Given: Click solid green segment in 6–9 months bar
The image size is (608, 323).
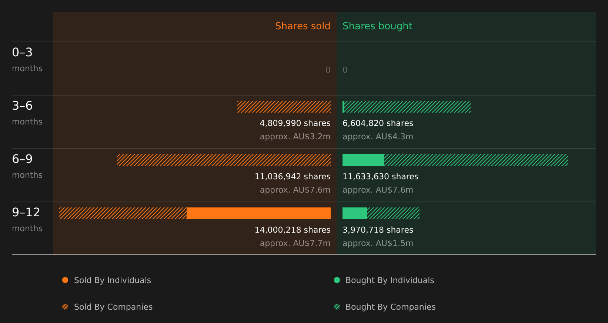Looking at the screenshot, I should coord(363,160).
